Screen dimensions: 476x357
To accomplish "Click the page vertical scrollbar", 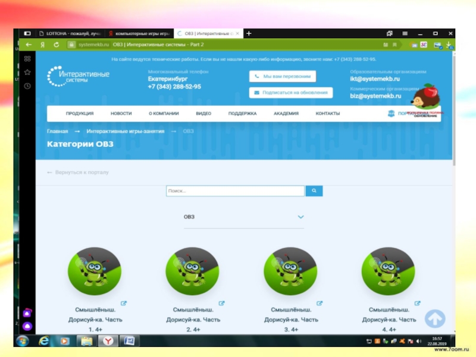I will click(x=454, y=109).
